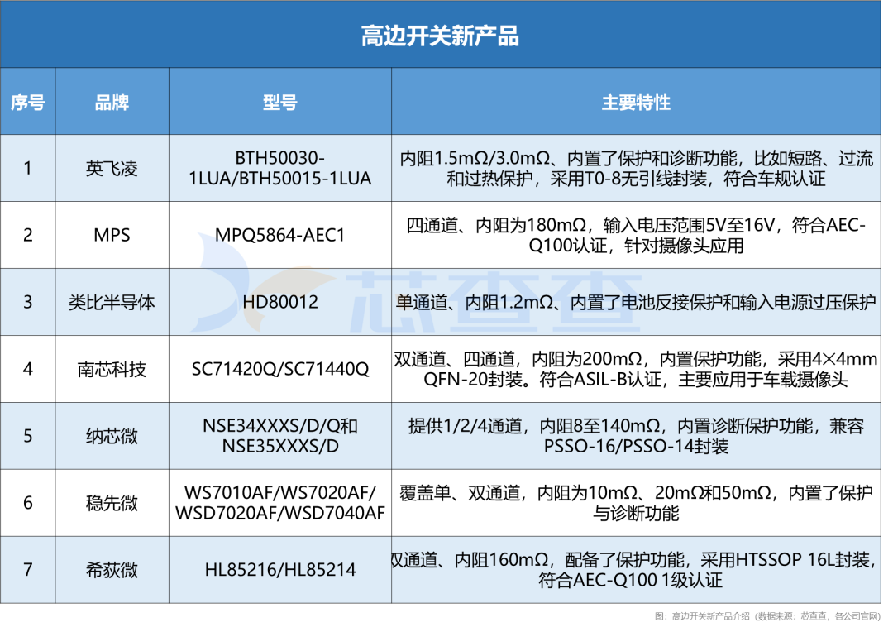
Task: Select the model cell HL85216/HL85214
Action: tap(279, 569)
